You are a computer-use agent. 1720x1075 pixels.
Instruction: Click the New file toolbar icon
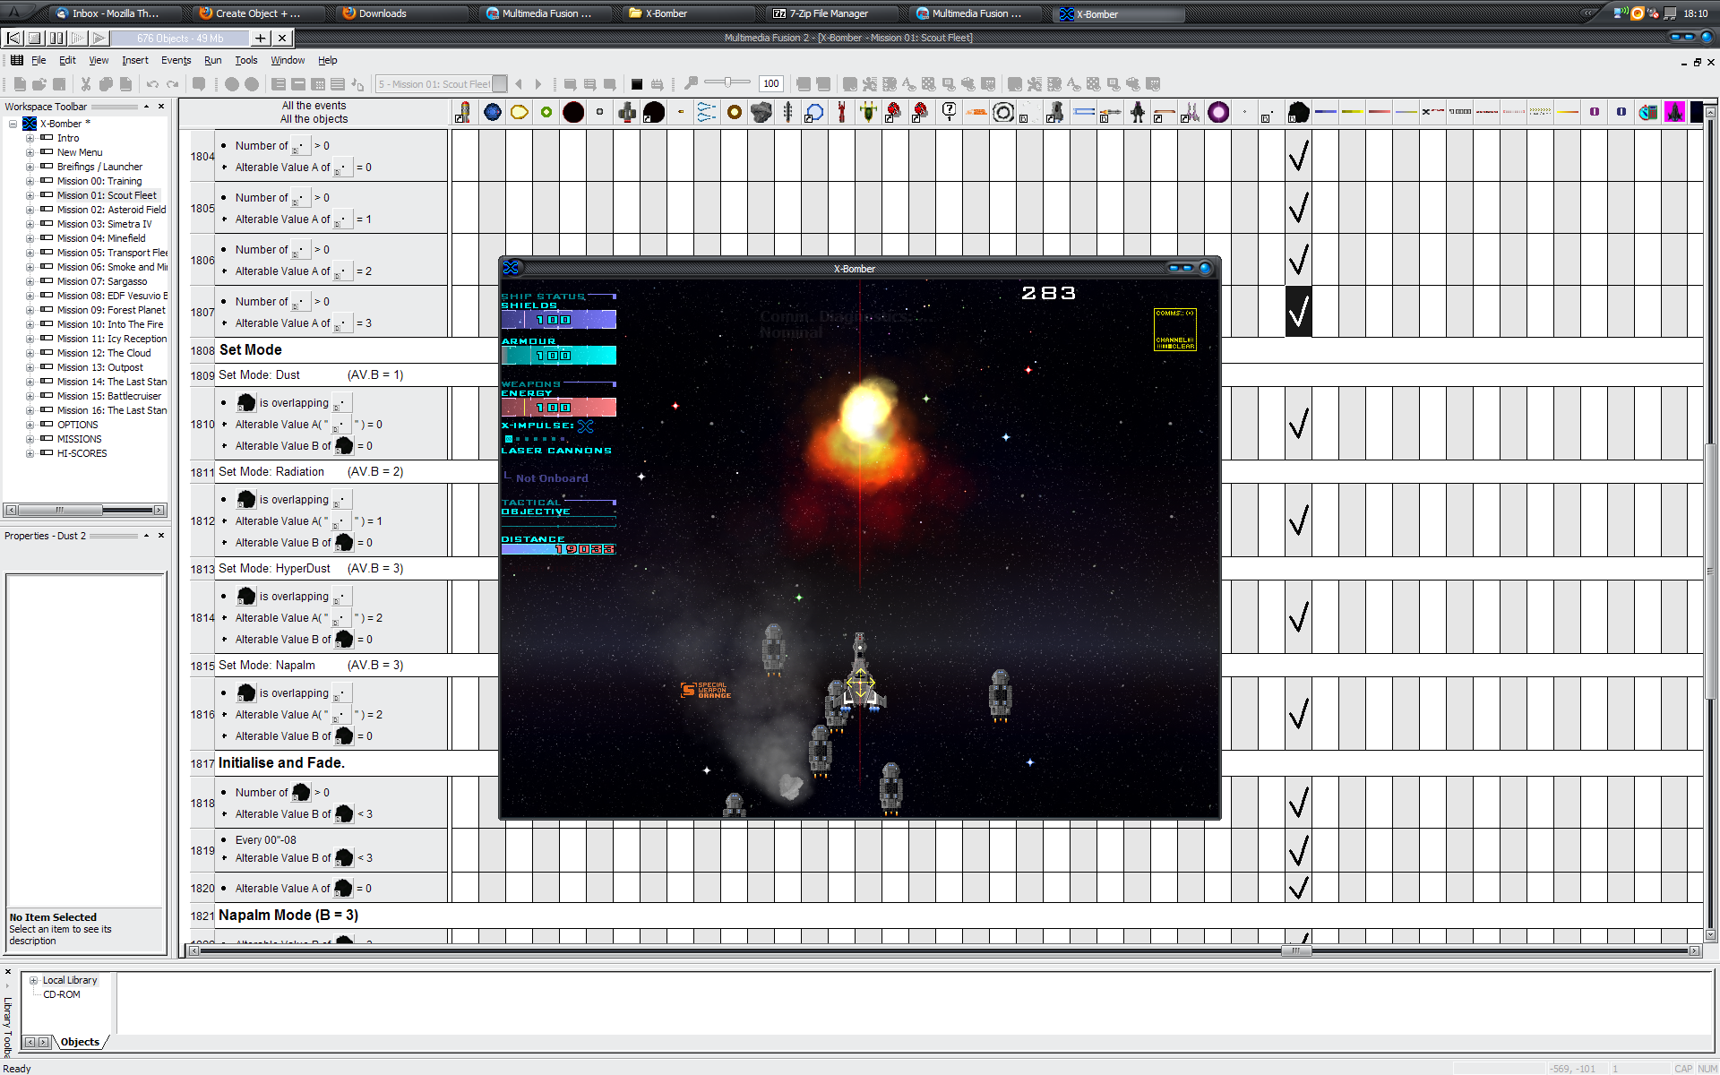20,84
